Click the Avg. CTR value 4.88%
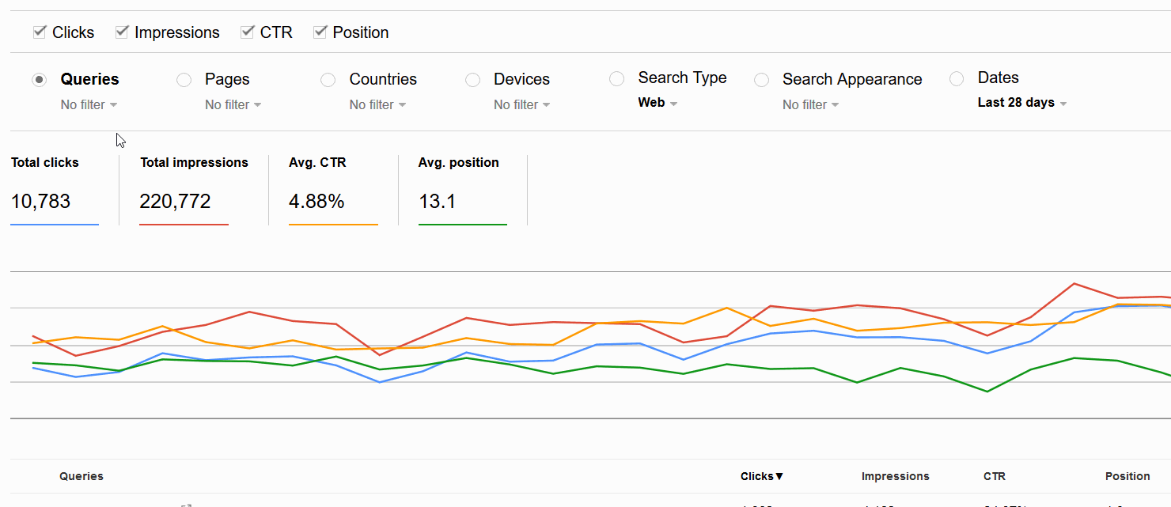 pyautogui.click(x=316, y=202)
